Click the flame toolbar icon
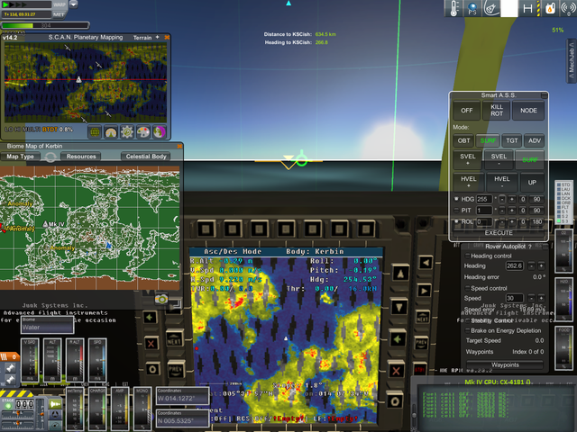The width and height of the screenshot is (577, 432). pos(550,8)
